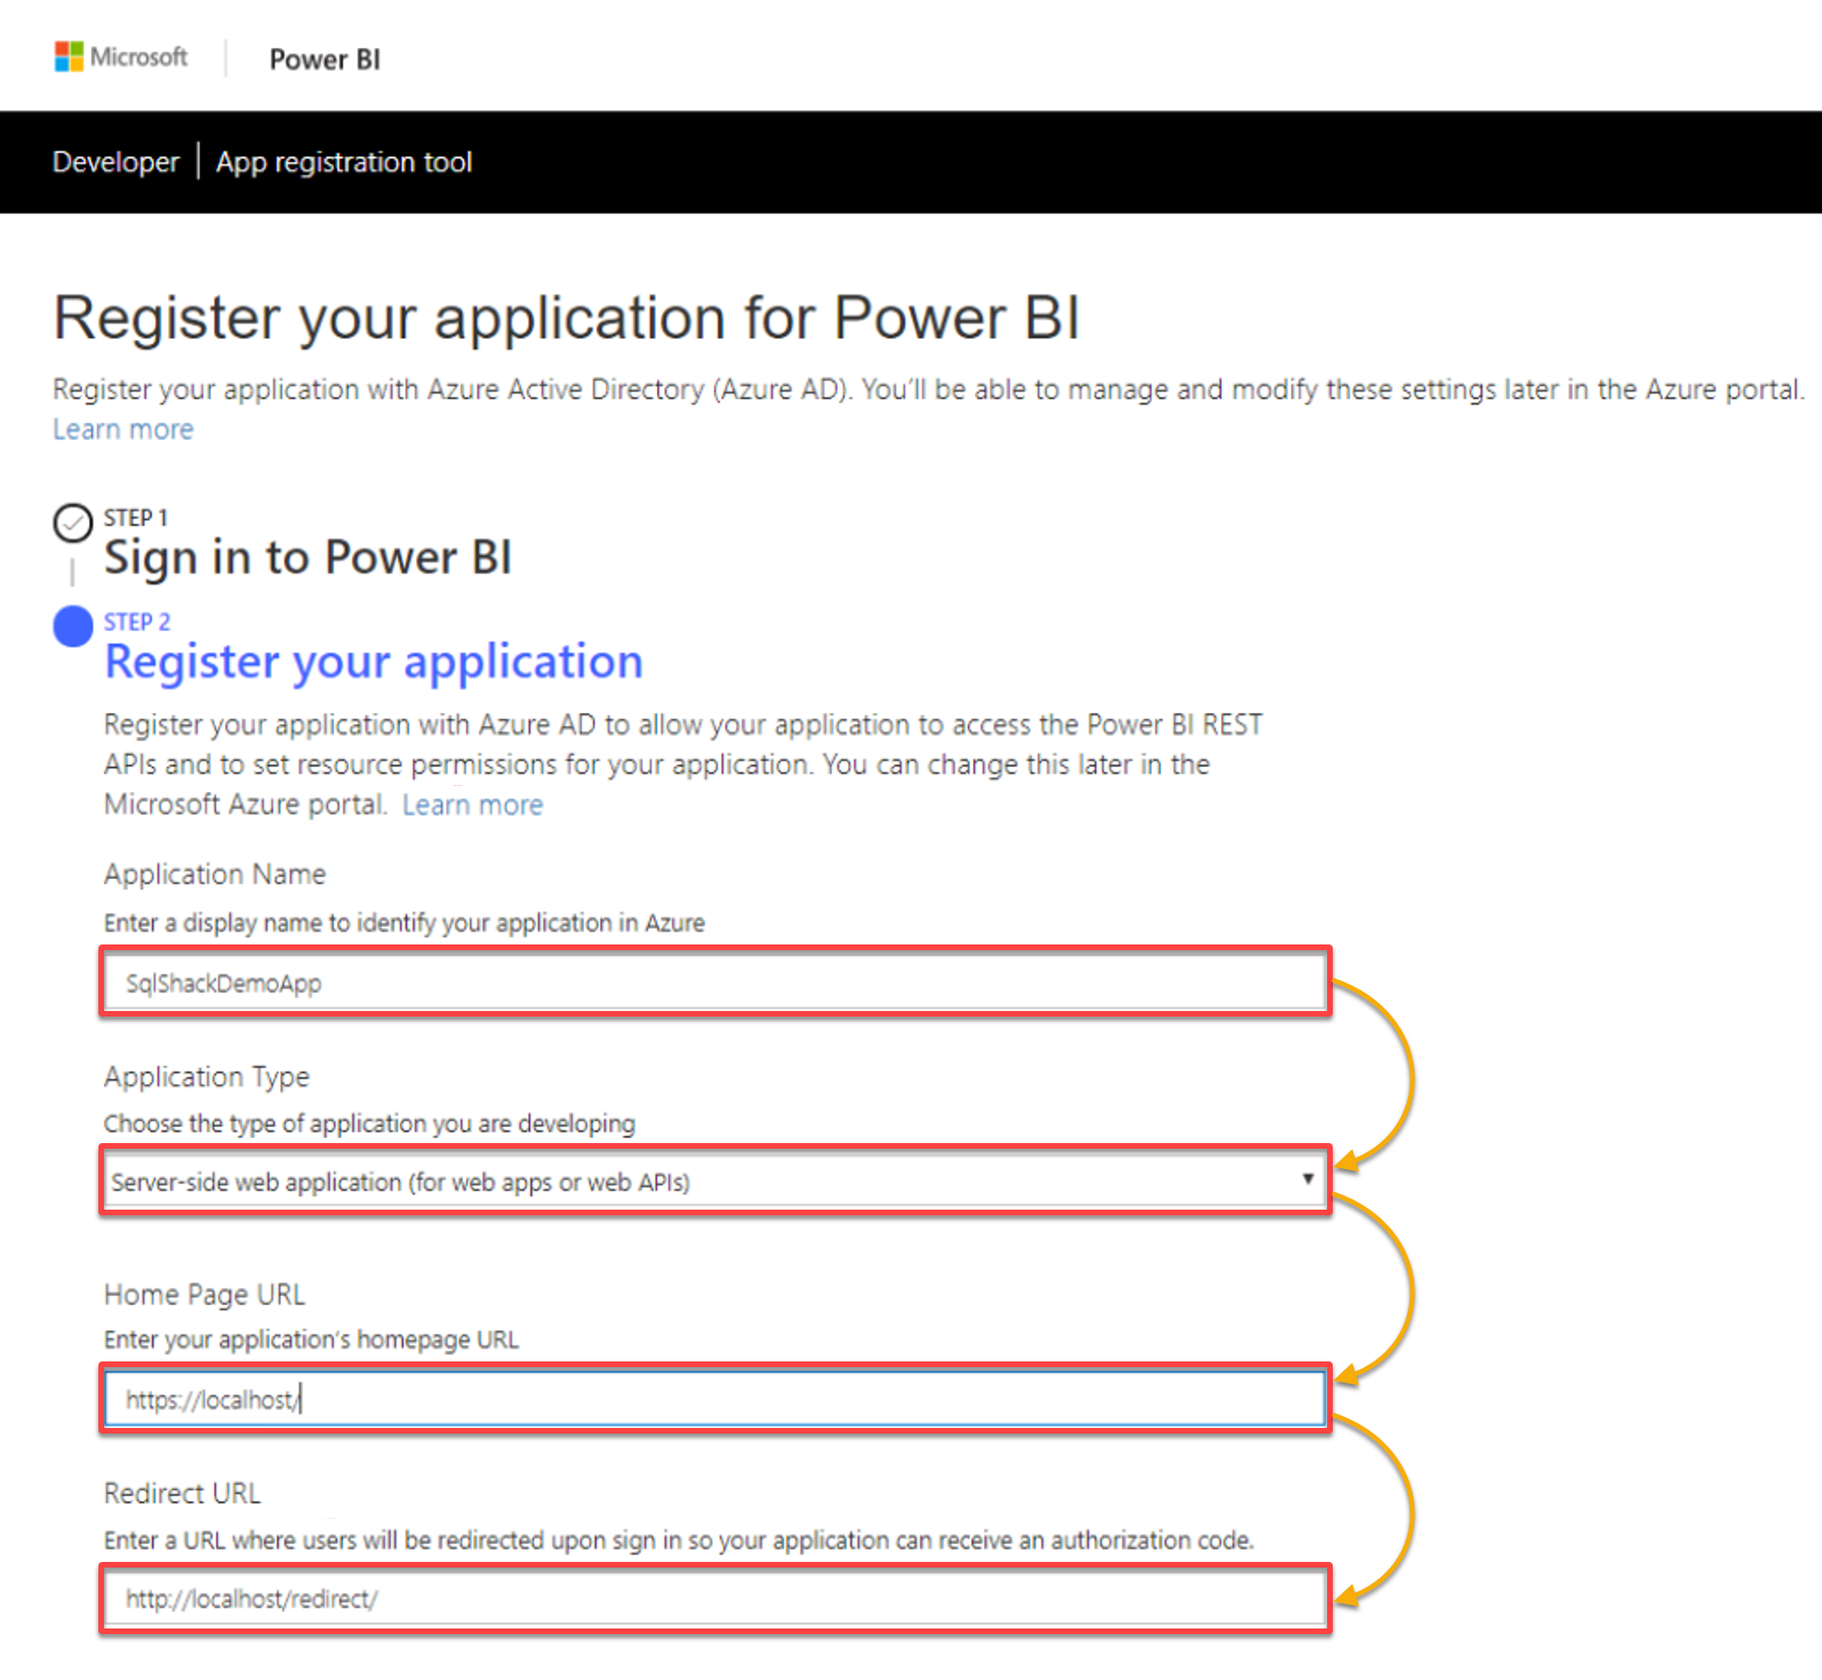Click the Home Page URL field label
This screenshot has width=1822, height=1680.
click(x=204, y=1294)
